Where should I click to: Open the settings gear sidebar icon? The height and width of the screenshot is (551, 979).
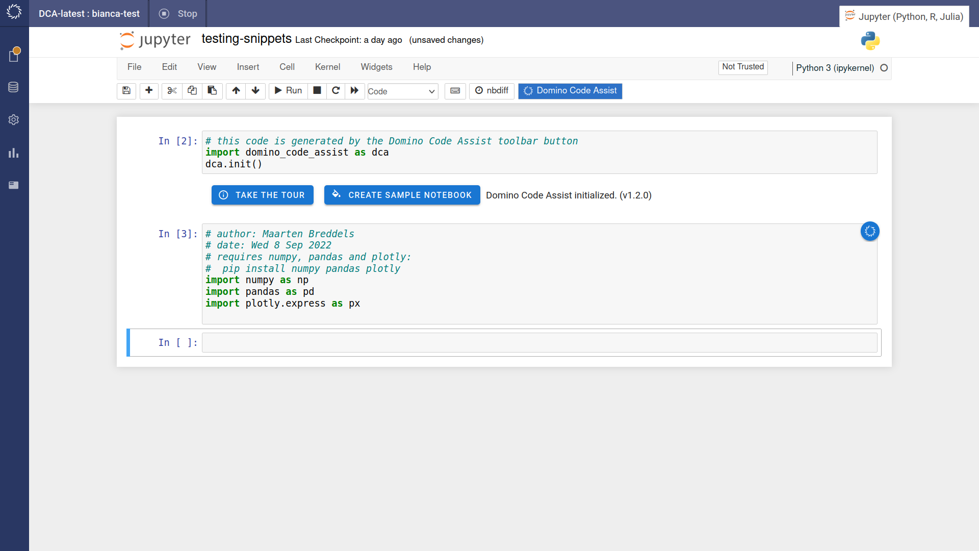coord(14,119)
